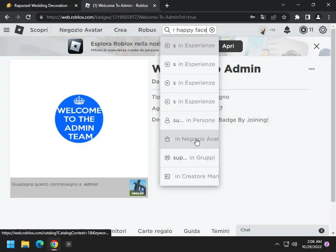This screenshot has height=252, width=336.
Task: Open the Robux navbar item
Action: pos(147,30)
